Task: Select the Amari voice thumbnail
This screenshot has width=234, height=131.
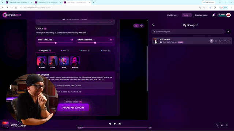Action: (x=42, y=61)
